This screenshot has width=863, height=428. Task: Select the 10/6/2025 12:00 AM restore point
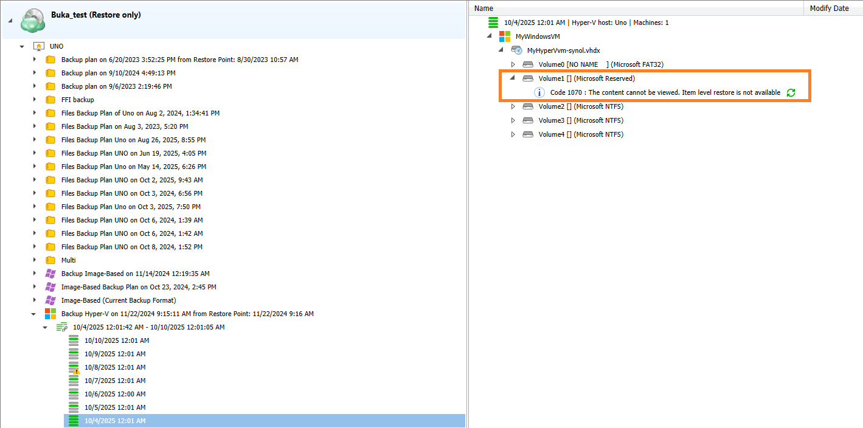point(115,394)
